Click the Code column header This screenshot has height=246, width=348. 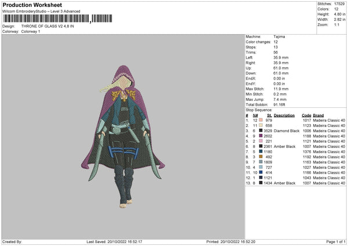click(306, 115)
